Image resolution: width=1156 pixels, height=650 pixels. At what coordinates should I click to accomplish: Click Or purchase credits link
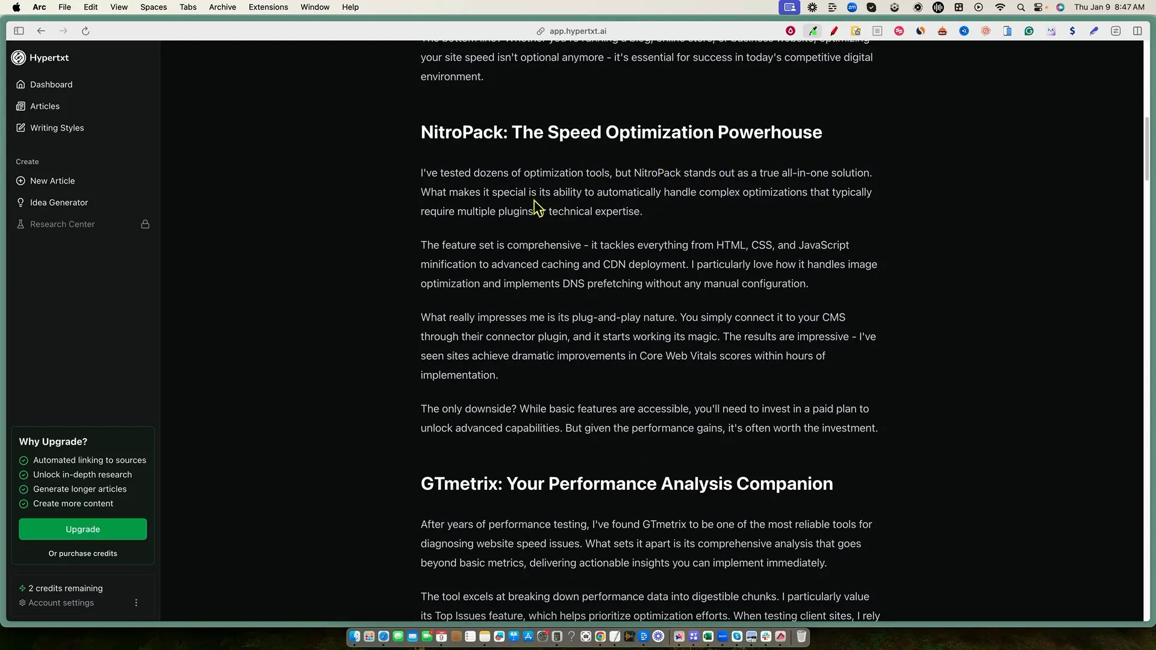(82, 553)
